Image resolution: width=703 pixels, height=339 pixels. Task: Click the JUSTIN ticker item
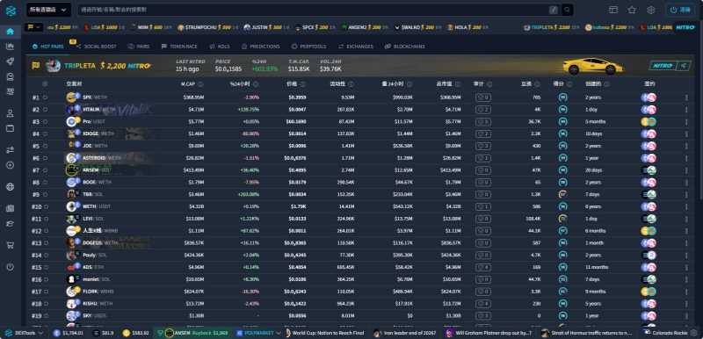[266, 27]
